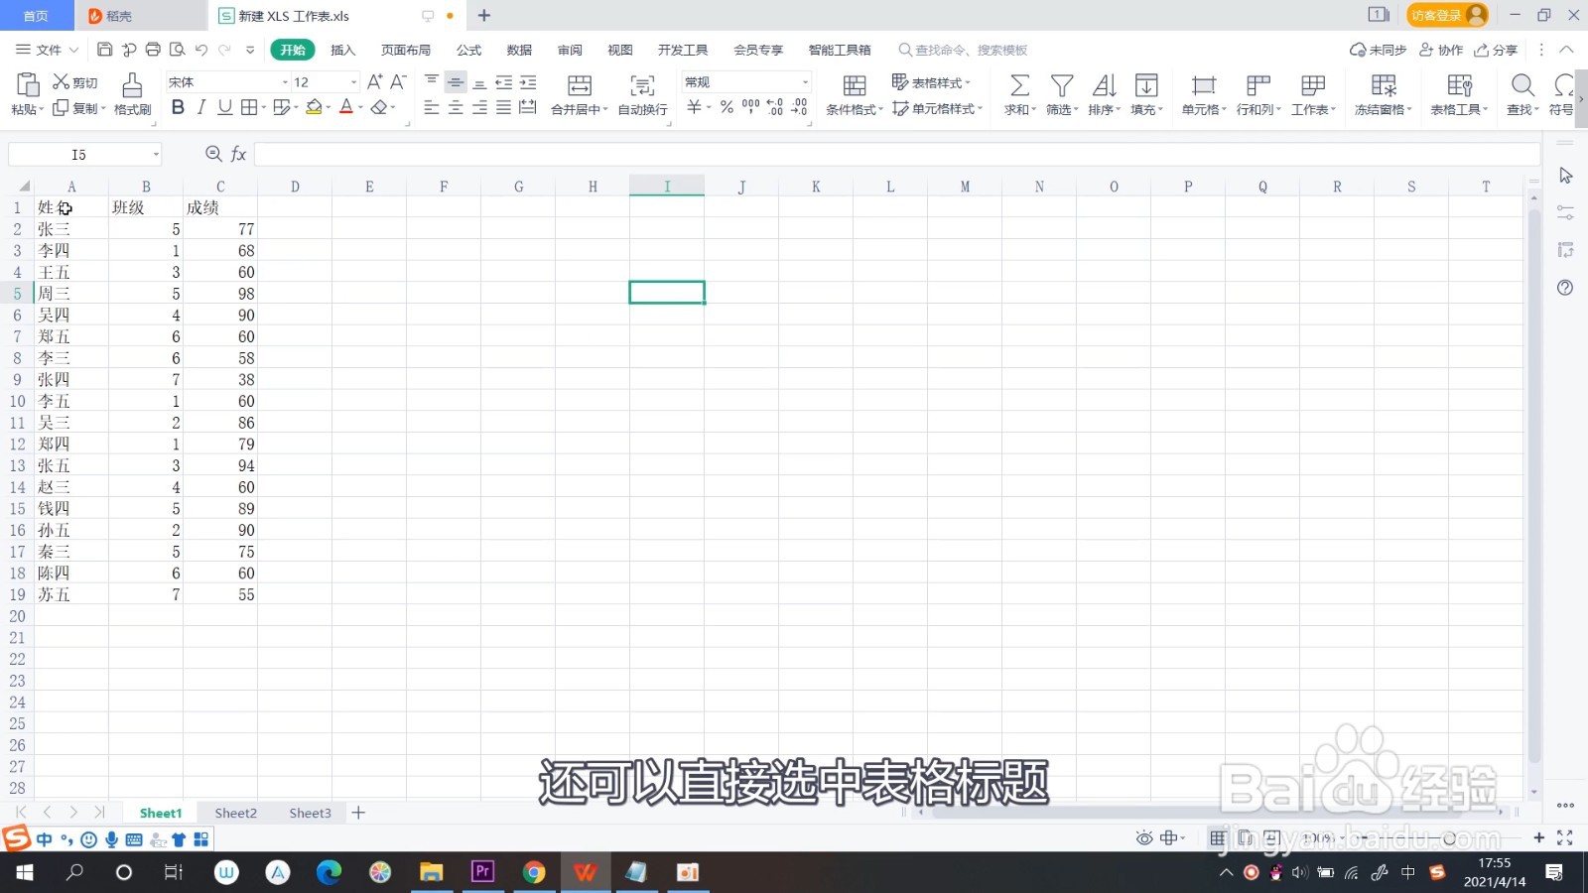Toggle italic formatting
This screenshot has width=1588, height=893.
pos(201,107)
